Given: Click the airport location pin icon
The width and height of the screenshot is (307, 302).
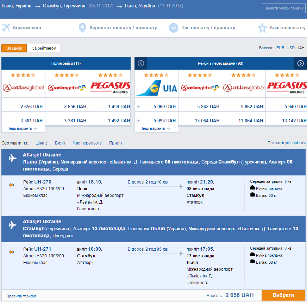Looking at the screenshot, I should [x=82, y=28].
